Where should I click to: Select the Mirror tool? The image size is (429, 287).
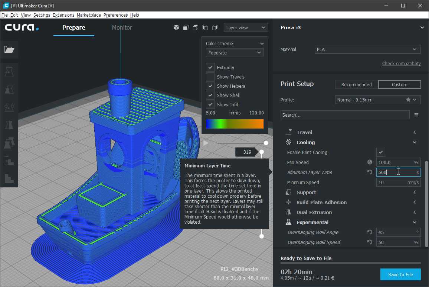pos(9,125)
